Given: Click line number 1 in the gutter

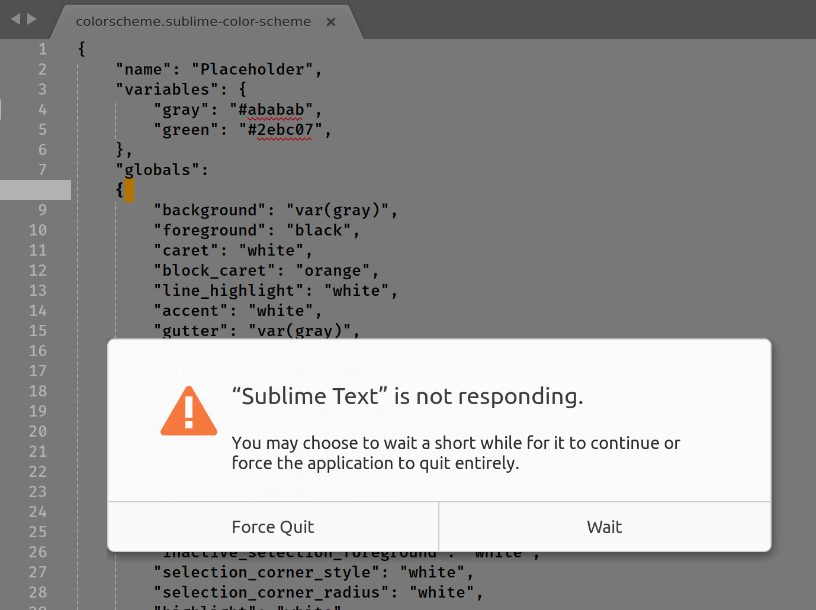Looking at the screenshot, I should (42, 49).
